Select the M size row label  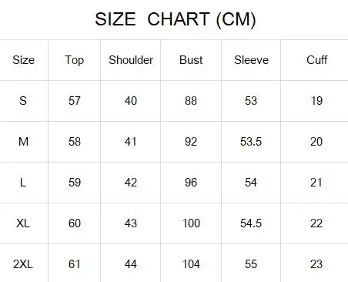click(23, 142)
